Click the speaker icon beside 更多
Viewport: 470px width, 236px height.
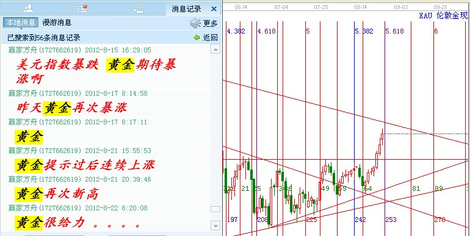(x=195, y=23)
